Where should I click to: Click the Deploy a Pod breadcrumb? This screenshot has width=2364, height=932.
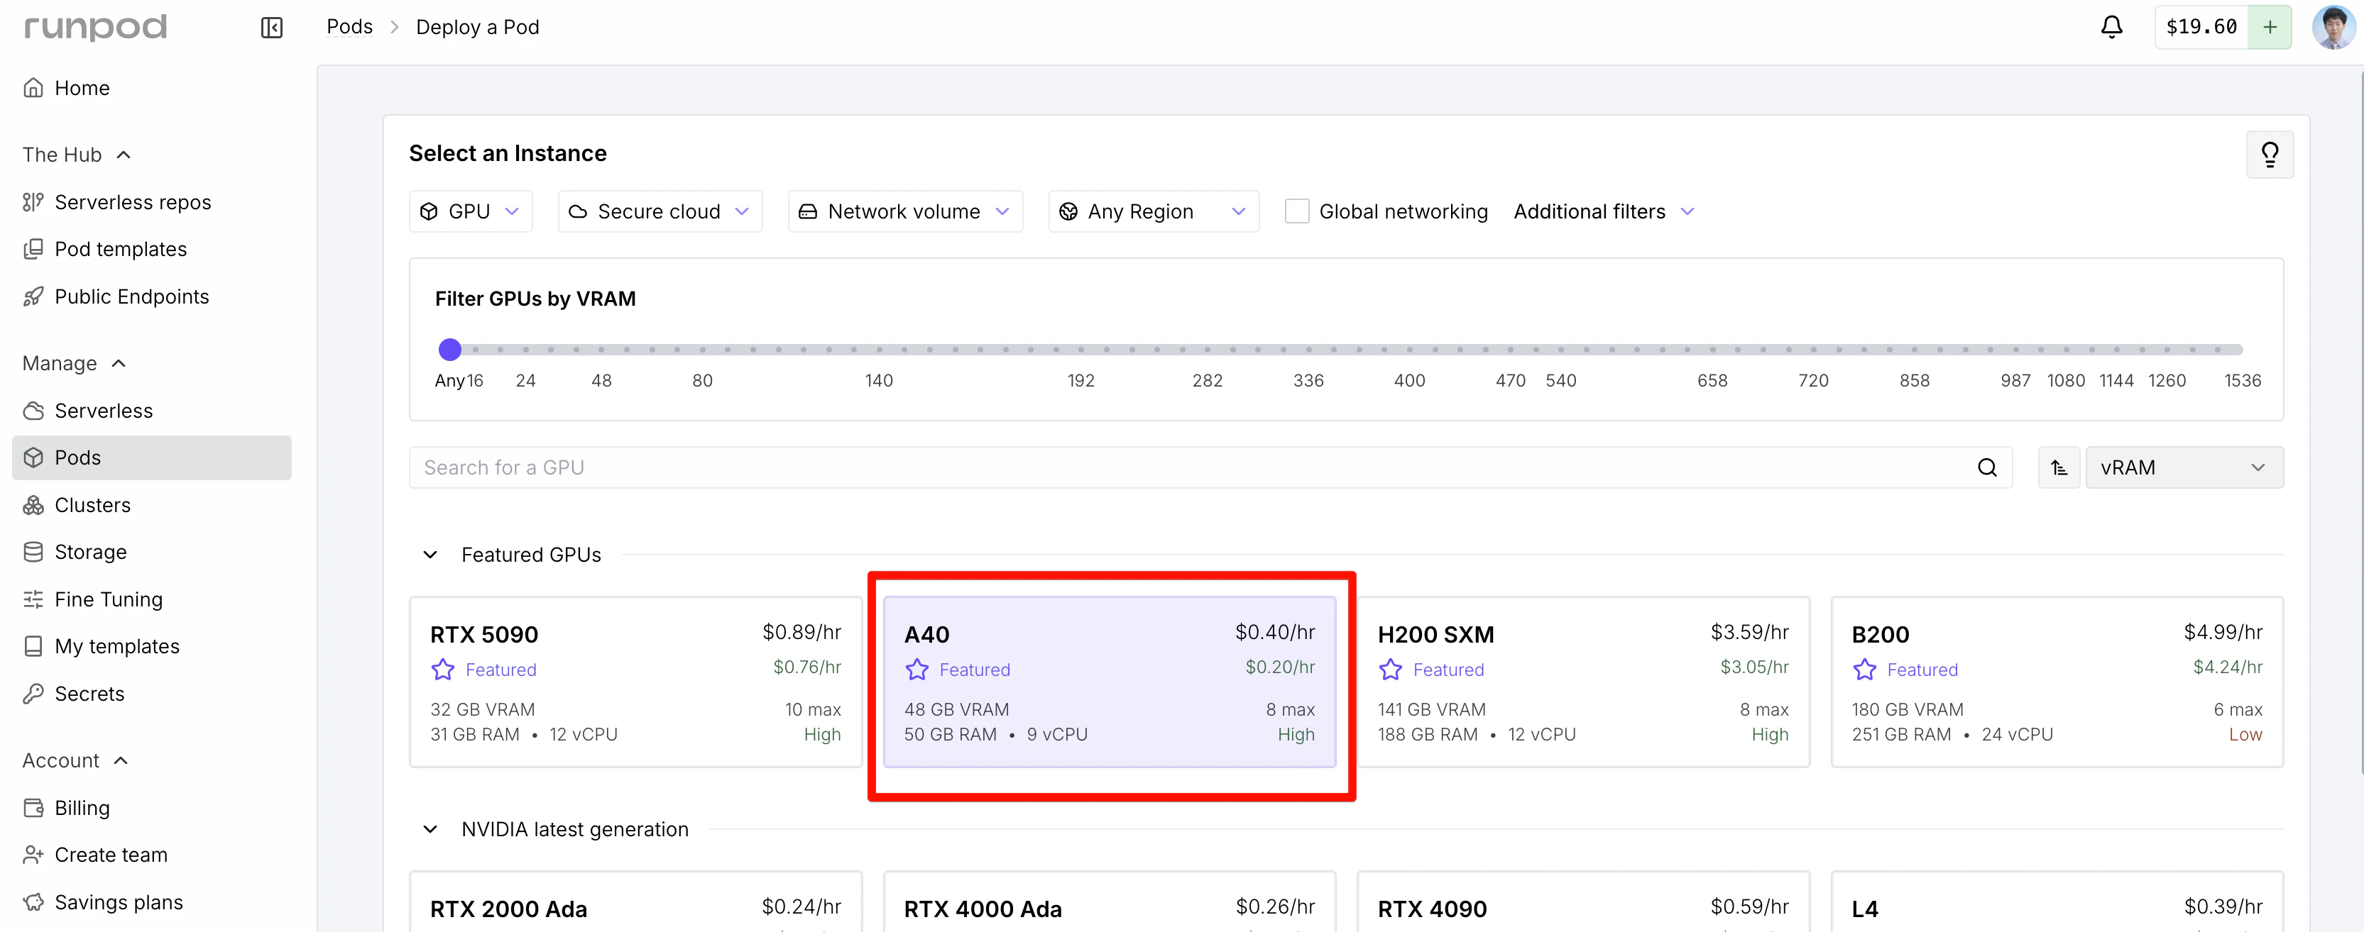(x=477, y=28)
